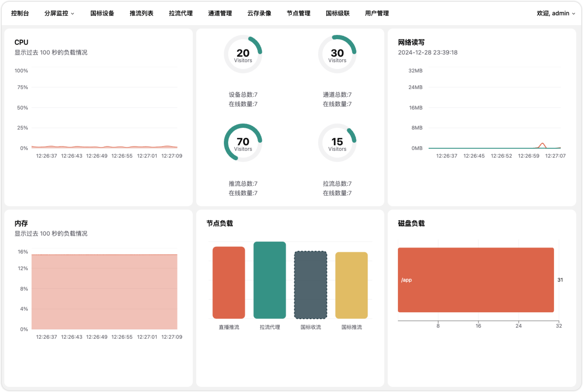Click the 30 Visitors channel gauge
583x392 pixels.
337,55
